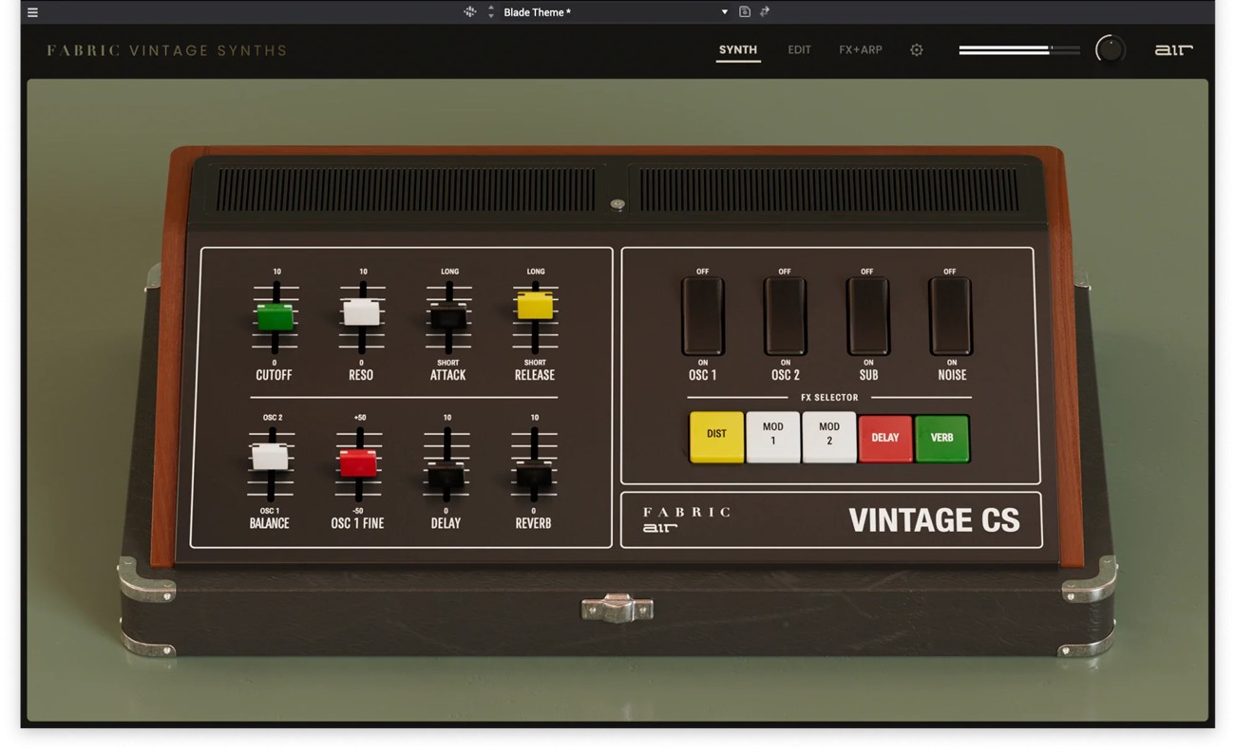The height and width of the screenshot is (752, 1235).
Task: Click the CUTOFF label
Action: (x=274, y=375)
